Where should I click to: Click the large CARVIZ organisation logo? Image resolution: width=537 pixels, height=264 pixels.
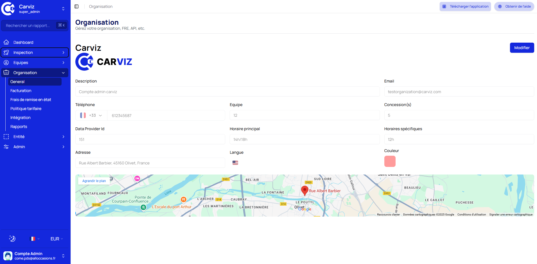pyautogui.click(x=104, y=62)
